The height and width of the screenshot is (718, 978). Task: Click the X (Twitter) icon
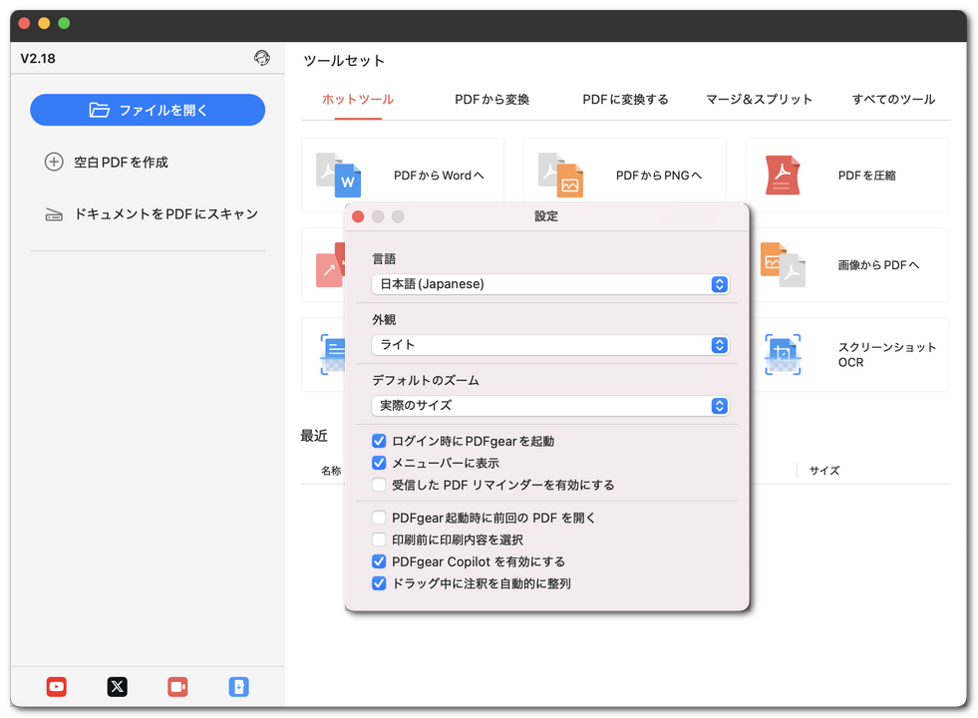click(x=117, y=687)
